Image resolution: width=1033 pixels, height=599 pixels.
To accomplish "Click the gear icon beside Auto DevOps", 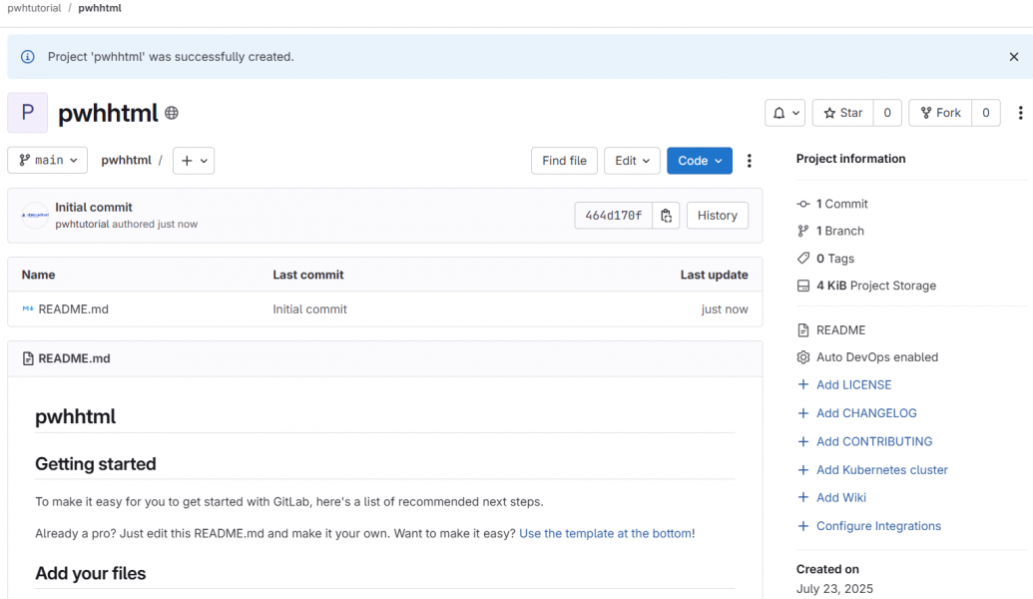I will [x=803, y=357].
